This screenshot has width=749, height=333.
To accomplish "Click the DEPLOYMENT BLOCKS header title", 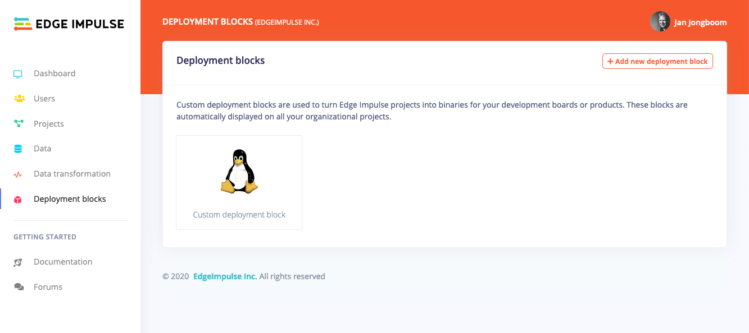I will (x=207, y=22).
